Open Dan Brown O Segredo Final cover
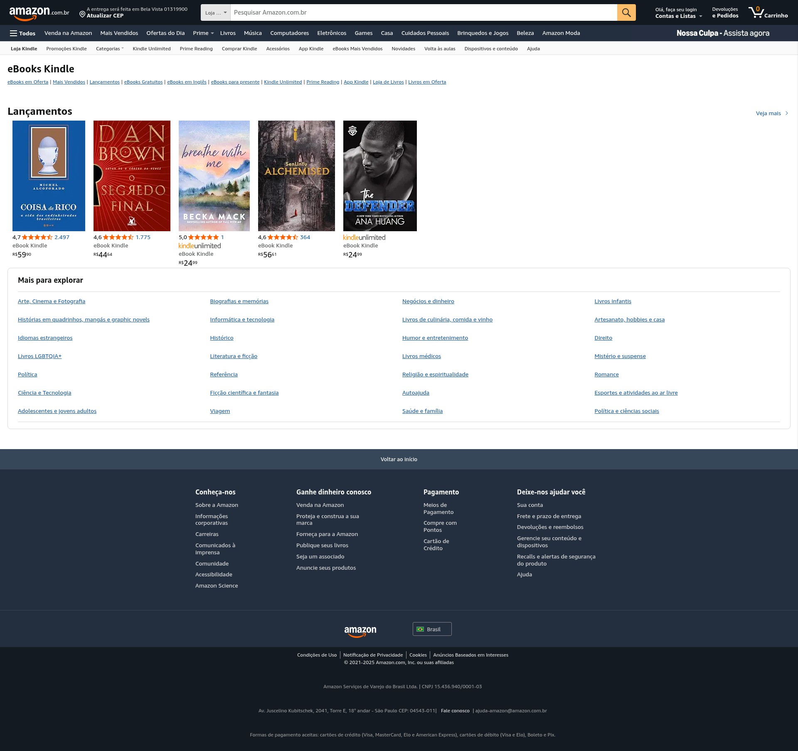798x751 pixels. pos(132,176)
